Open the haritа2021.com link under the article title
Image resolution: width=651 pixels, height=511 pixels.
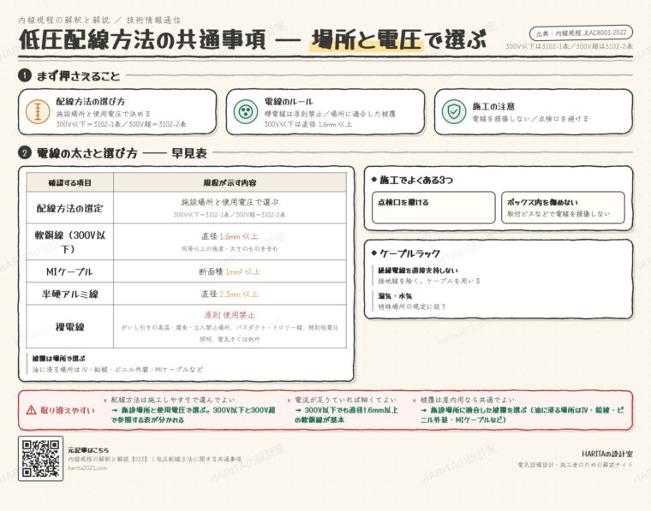(87, 468)
